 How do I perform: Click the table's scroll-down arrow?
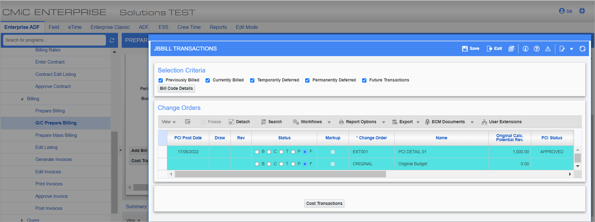coord(578,166)
